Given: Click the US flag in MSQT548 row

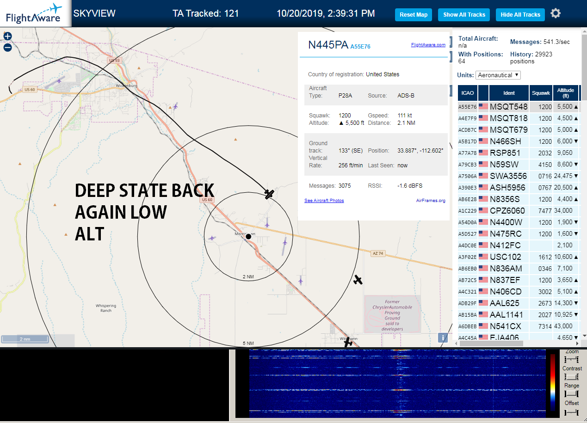Looking at the screenshot, I should click(x=483, y=107).
